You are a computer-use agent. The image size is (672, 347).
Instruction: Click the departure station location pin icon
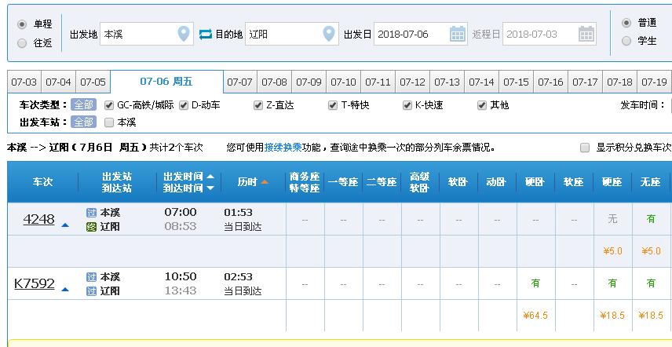(x=184, y=34)
